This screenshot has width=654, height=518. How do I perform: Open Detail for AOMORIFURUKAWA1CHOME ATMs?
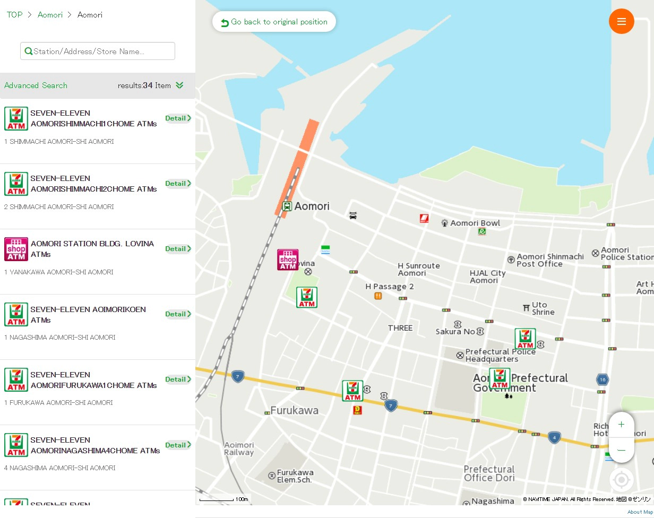coord(178,379)
